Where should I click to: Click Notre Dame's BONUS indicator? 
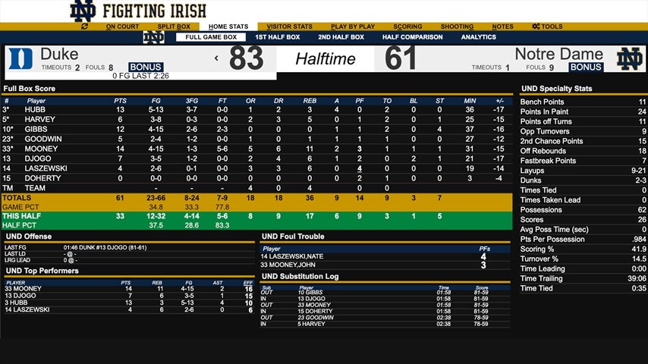pyautogui.click(x=586, y=67)
